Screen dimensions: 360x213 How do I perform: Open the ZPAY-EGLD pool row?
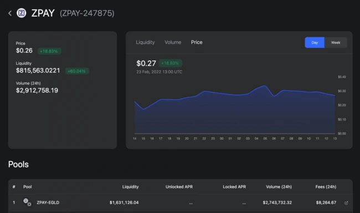181,202
